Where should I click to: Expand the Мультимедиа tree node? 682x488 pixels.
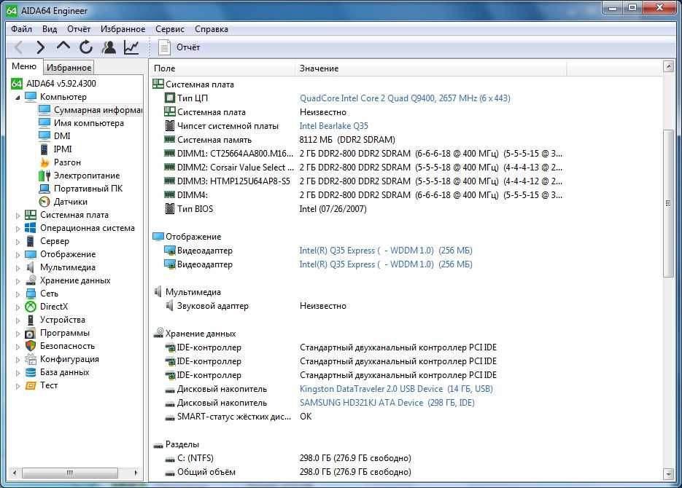point(18,268)
